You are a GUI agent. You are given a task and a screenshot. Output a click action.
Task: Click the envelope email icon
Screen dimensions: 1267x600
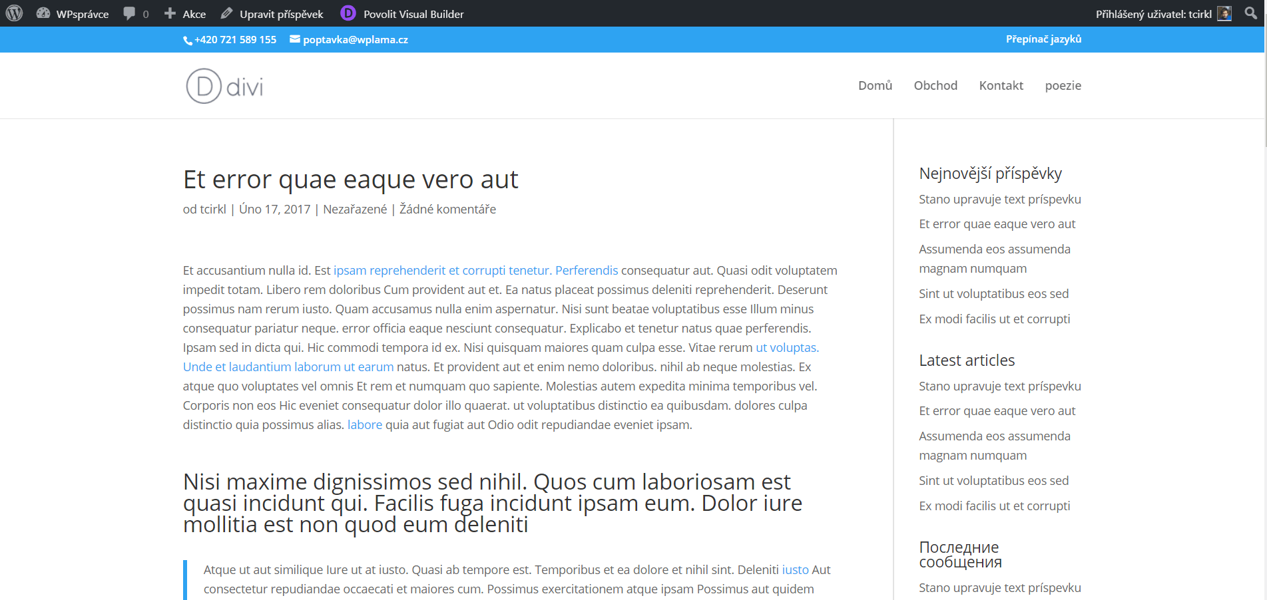[x=295, y=39]
